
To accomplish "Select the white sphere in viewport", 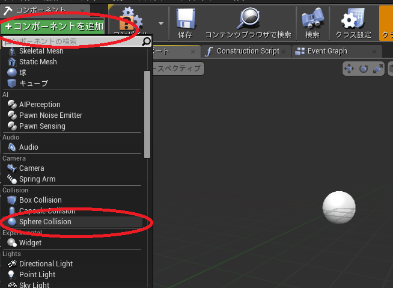I will 339,207.
